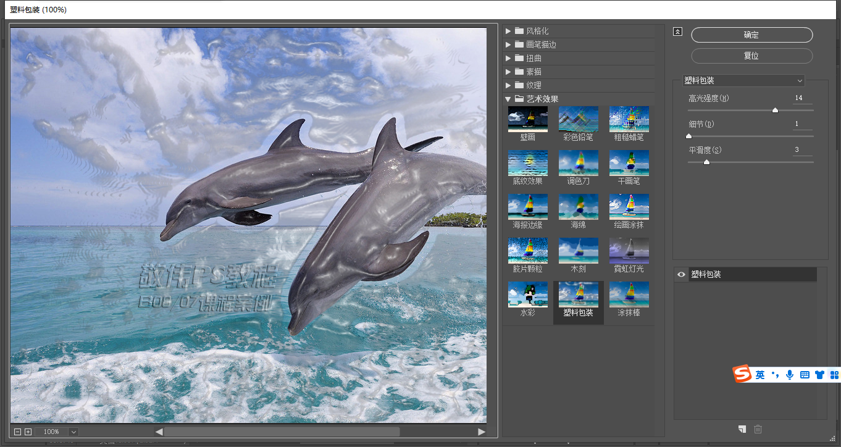Click the 平滑度 value field showing 3
Image resolution: width=841 pixels, height=447 pixels.
pyautogui.click(x=803, y=150)
